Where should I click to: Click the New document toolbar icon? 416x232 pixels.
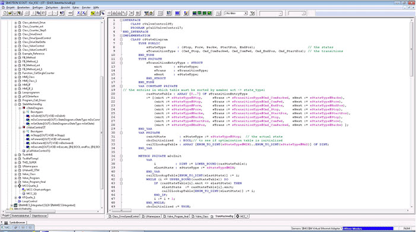coord(5,13)
